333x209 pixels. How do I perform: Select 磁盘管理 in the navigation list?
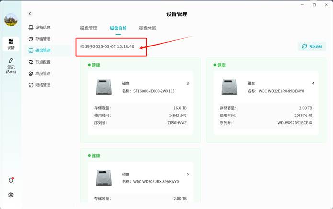(x=42, y=50)
